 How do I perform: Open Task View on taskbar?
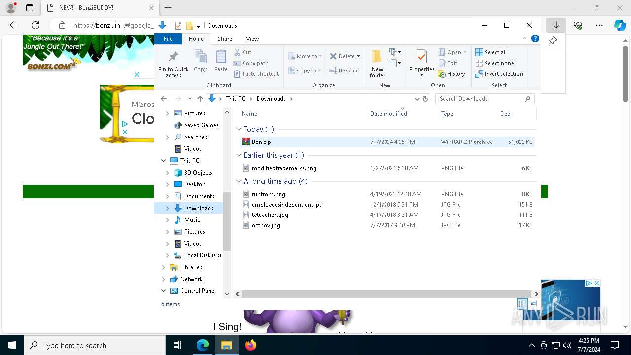(x=177, y=345)
